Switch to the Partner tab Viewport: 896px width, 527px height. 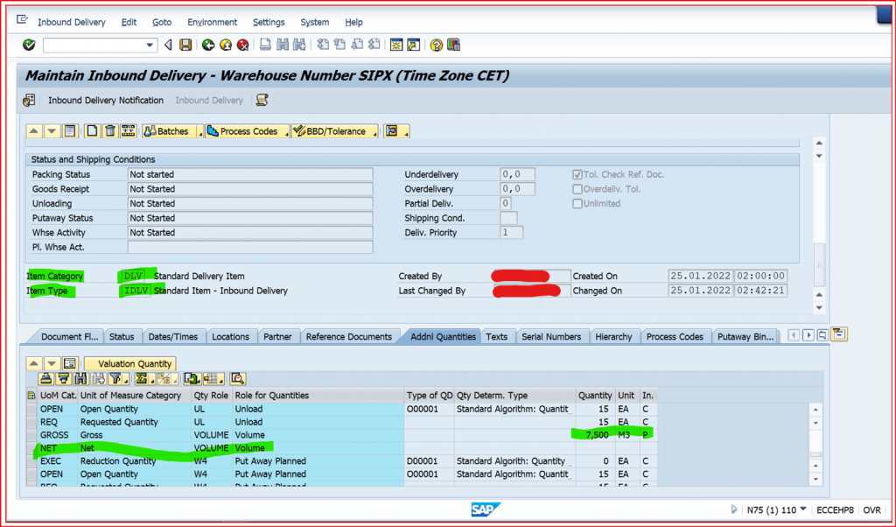coord(277,337)
